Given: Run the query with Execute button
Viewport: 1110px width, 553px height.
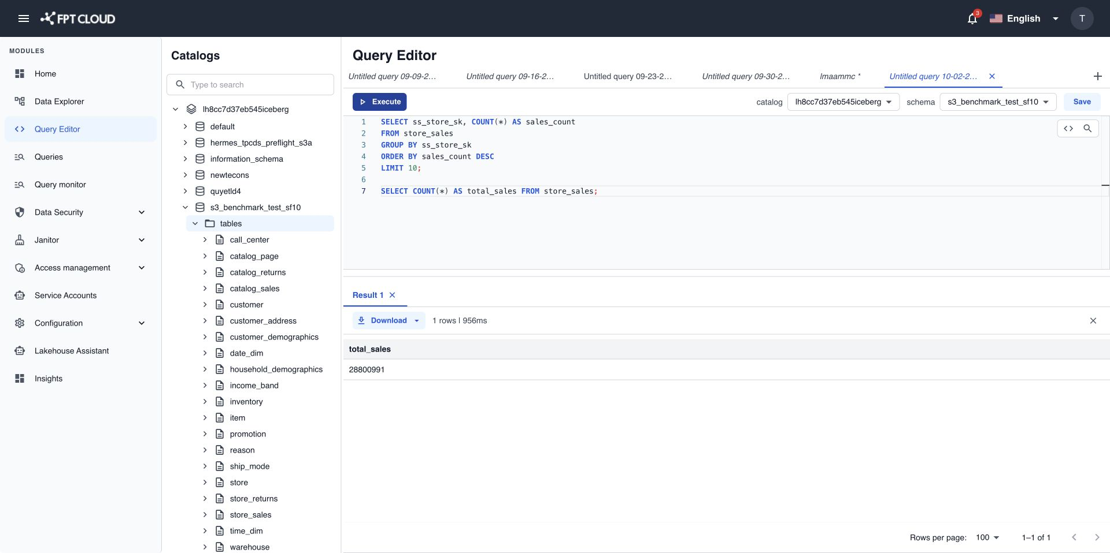Looking at the screenshot, I should coord(380,102).
